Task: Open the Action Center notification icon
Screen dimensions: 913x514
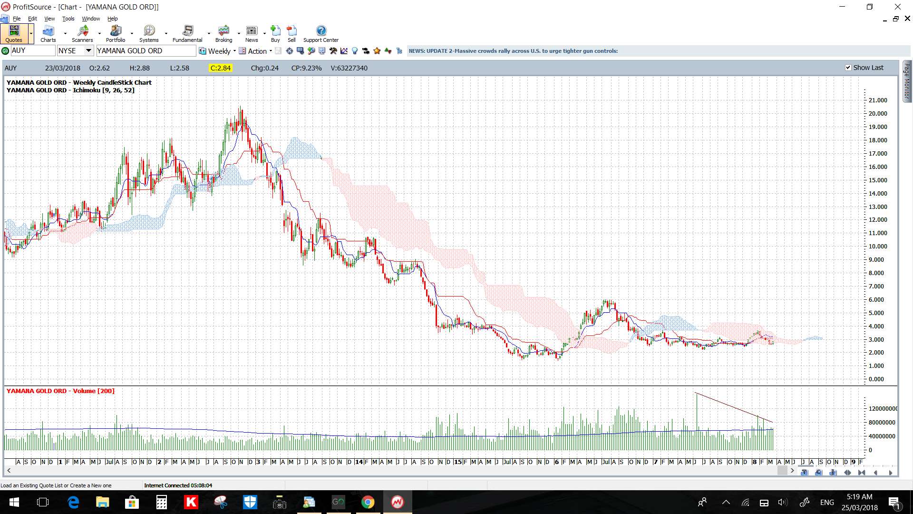Action: [x=894, y=503]
